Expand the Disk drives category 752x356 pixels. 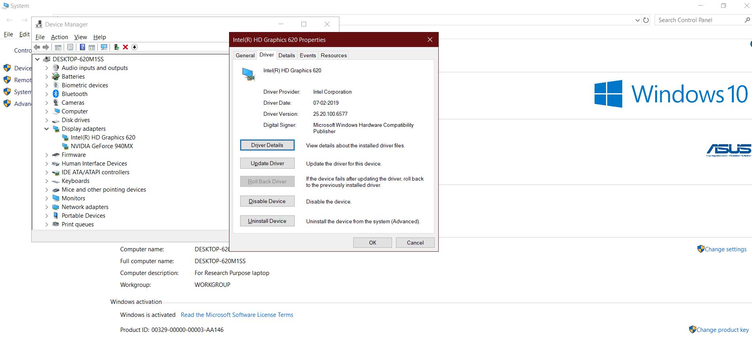point(47,120)
